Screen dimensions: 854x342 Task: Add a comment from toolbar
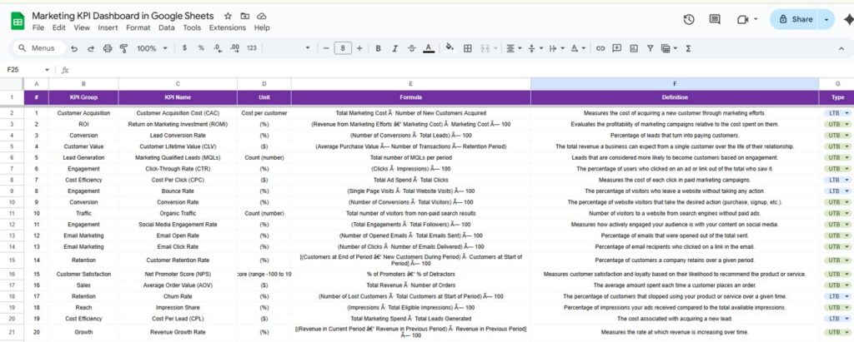616,48
